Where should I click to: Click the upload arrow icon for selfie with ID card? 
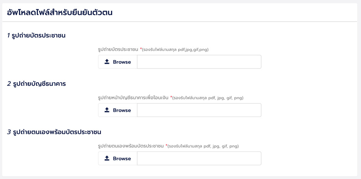click(x=107, y=158)
